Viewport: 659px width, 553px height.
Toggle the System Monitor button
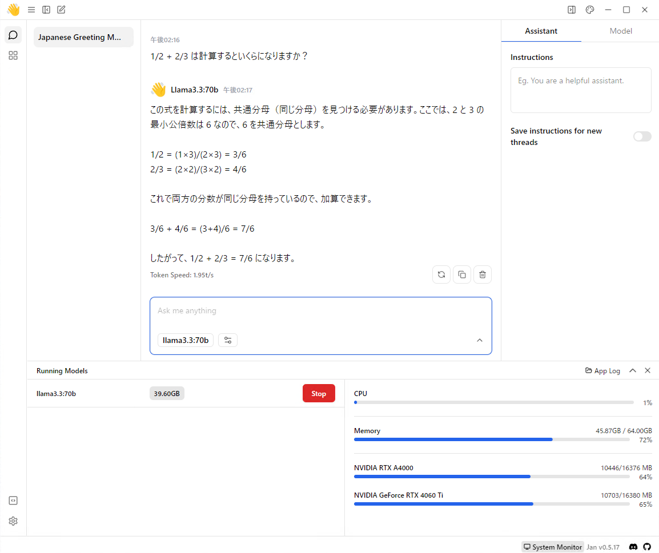pyautogui.click(x=553, y=547)
